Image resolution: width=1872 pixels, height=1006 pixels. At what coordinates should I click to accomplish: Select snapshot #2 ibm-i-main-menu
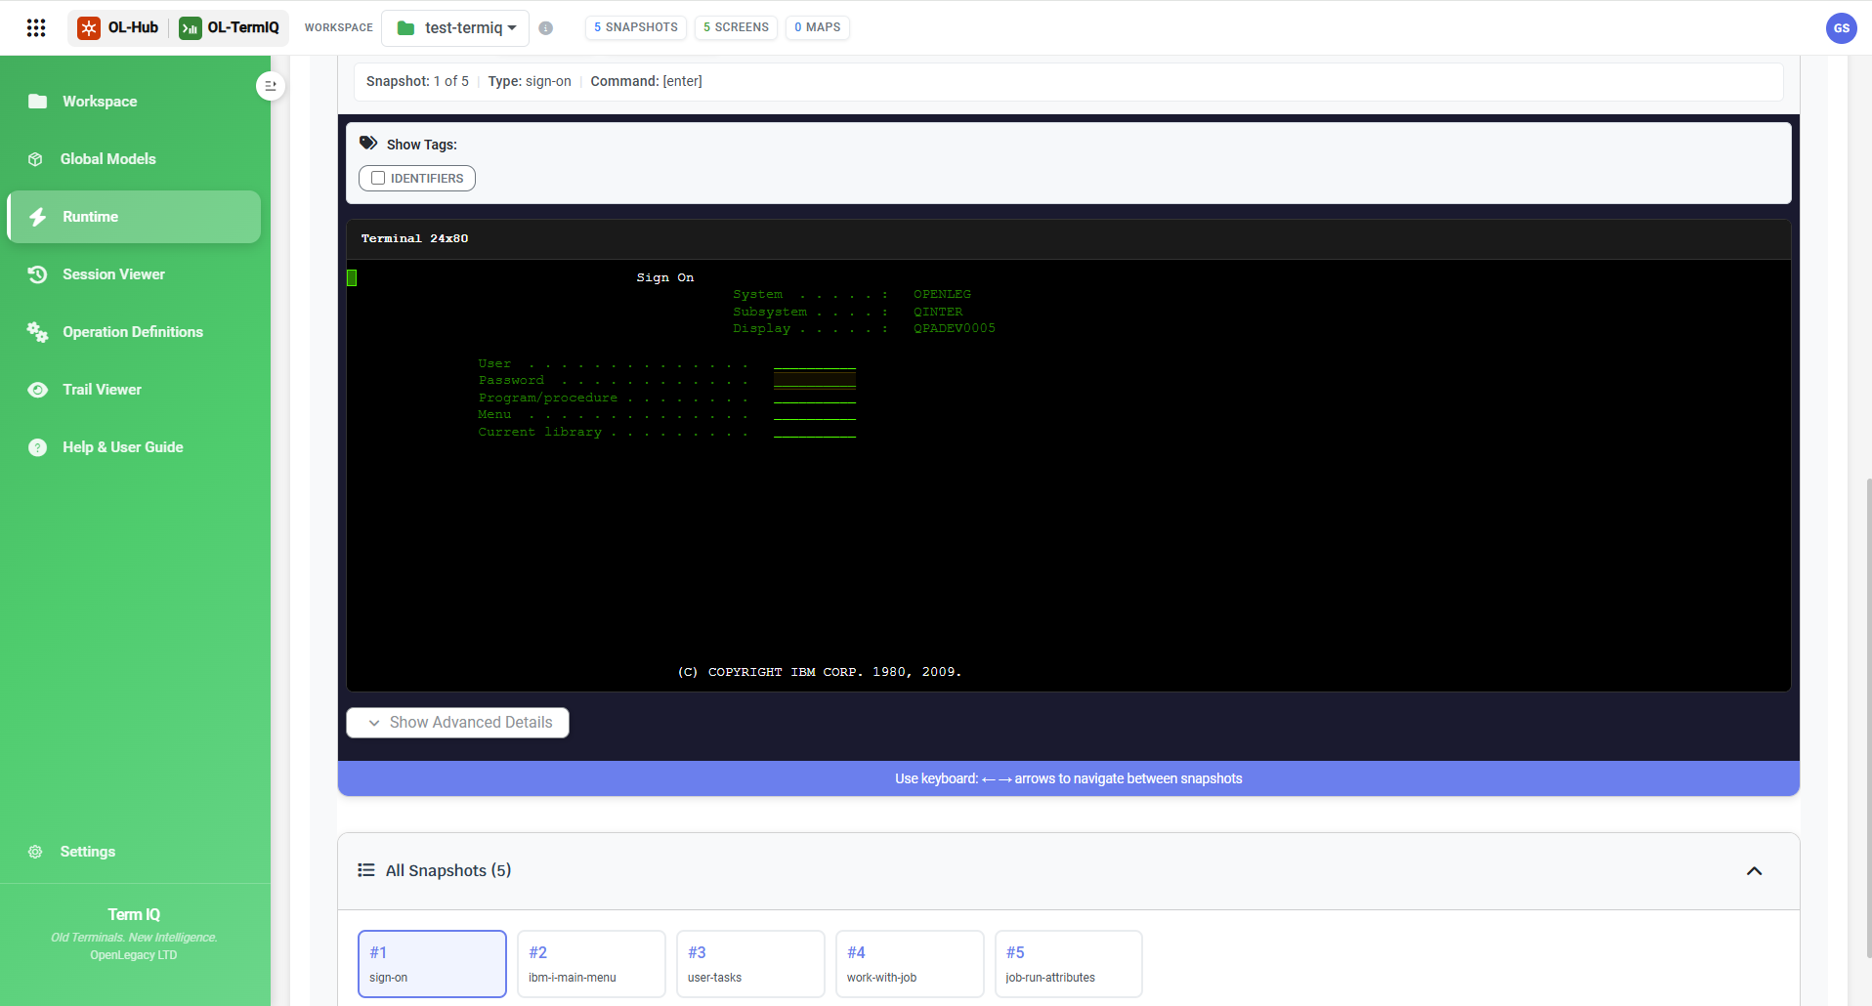[591, 964]
